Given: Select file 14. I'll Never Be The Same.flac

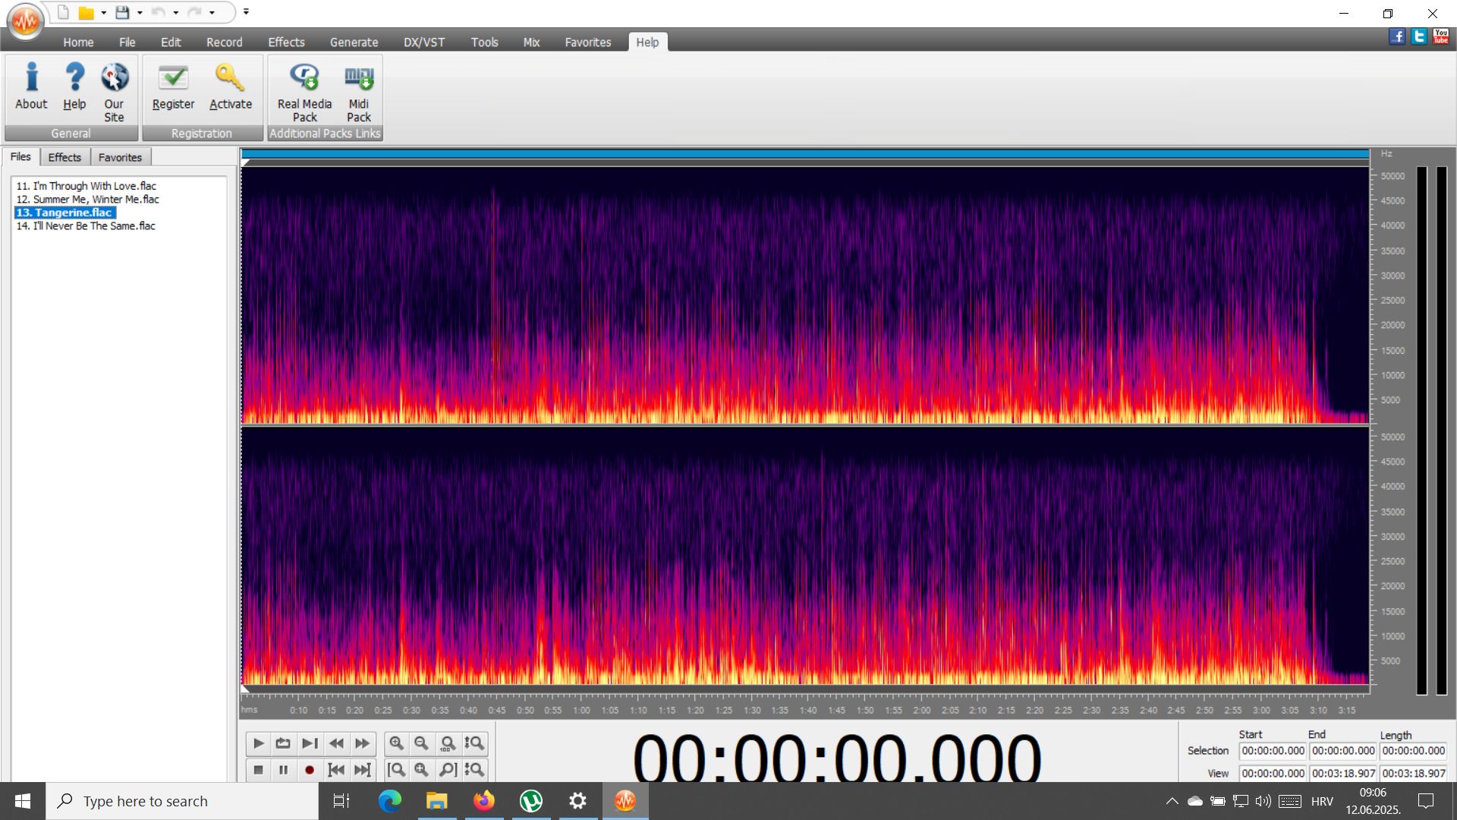Looking at the screenshot, I should pos(86,226).
